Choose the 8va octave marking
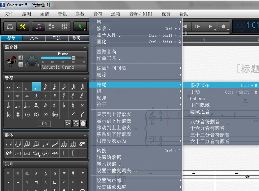259x191 pixels. click(x=82, y=144)
